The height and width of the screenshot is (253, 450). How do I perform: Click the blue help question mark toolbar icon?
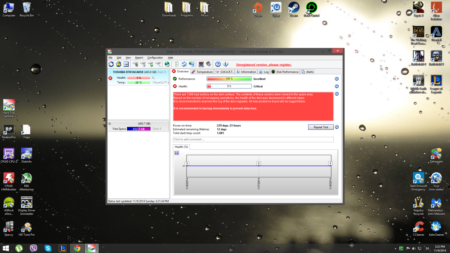pos(218,64)
